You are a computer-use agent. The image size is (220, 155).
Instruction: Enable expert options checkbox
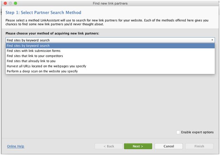pos(178,132)
